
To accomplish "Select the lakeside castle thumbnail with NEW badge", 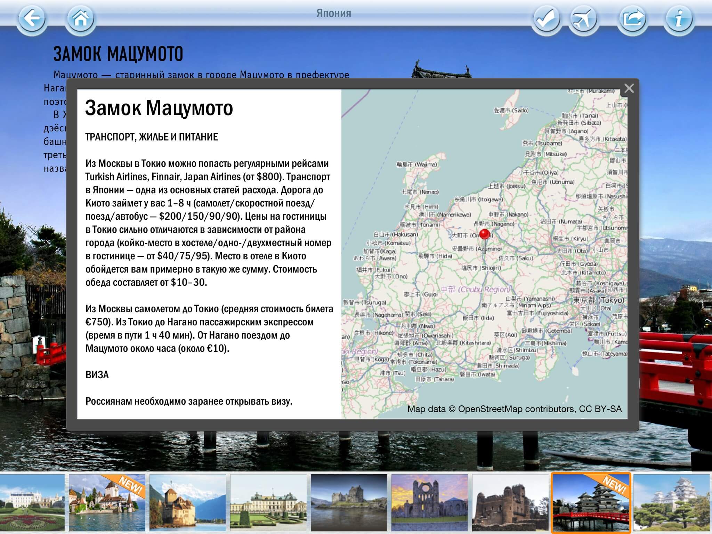I will 107,503.
